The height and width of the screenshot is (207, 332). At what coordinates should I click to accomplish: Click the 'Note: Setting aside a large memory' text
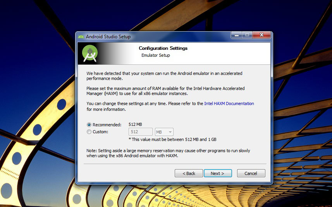click(x=168, y=153)
